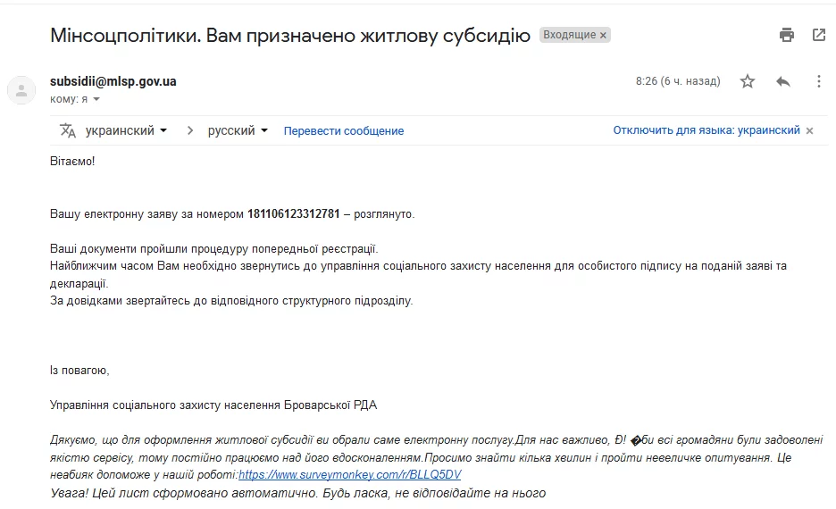This screenshot has width=836, height=509.
Task: Click the sender avatar icon
Action: [x=21, y=89]
